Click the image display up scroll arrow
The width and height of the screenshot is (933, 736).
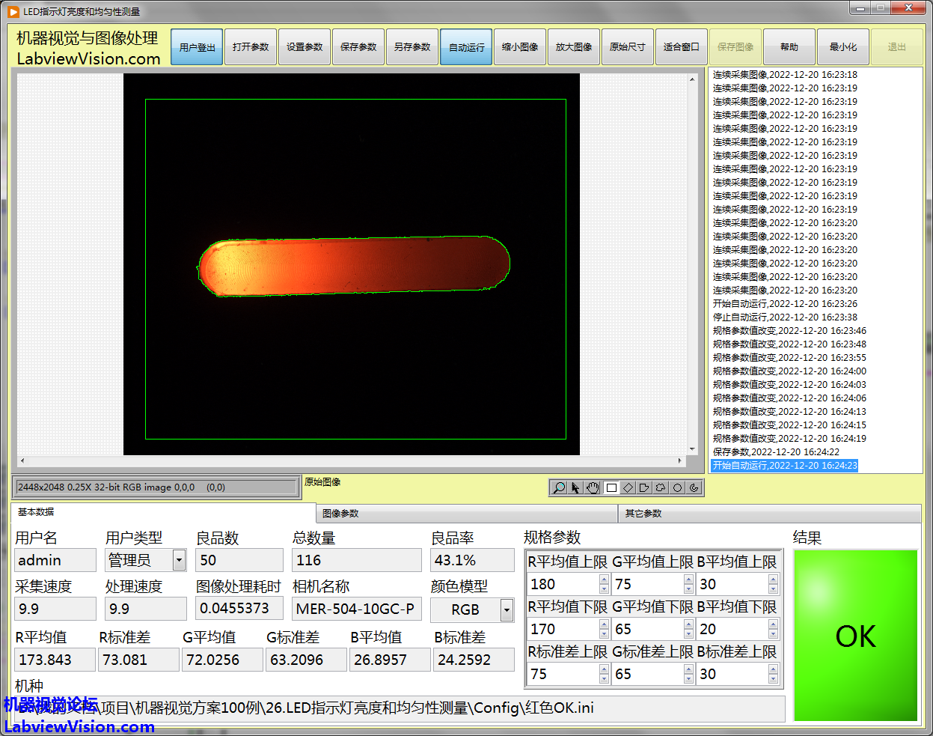tap(692, 78)
